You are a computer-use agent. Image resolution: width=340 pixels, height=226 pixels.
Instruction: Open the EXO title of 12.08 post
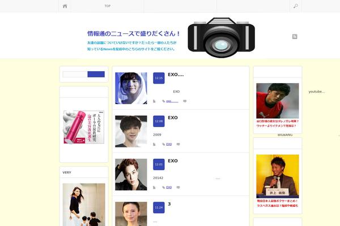pos(173,118)
